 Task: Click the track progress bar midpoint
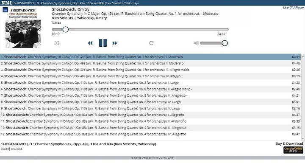pos(140,29)
